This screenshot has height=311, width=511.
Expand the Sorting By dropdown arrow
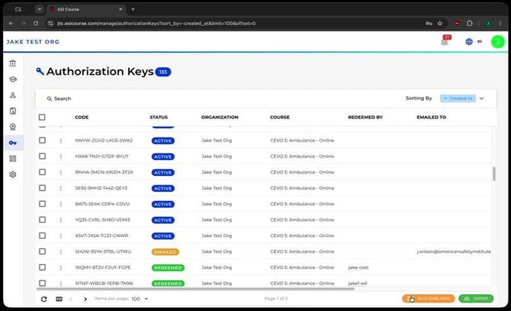481,98
